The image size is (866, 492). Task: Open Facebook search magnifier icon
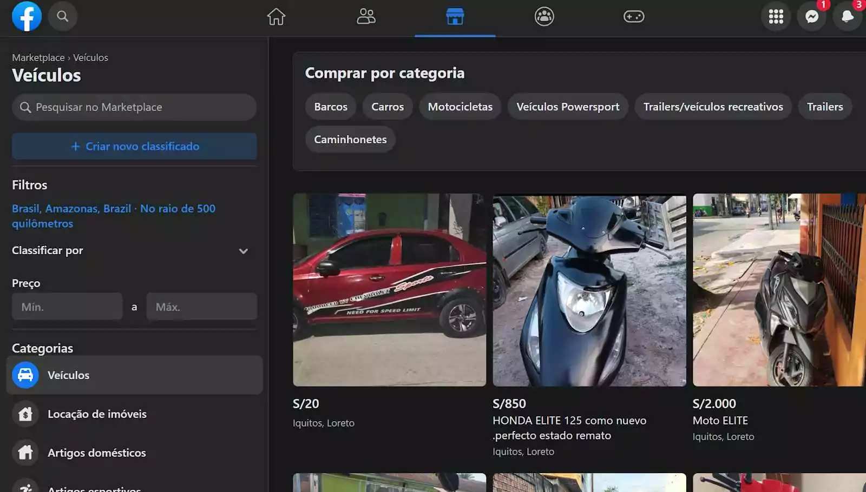pyautogui.click(x=63, y=16)
